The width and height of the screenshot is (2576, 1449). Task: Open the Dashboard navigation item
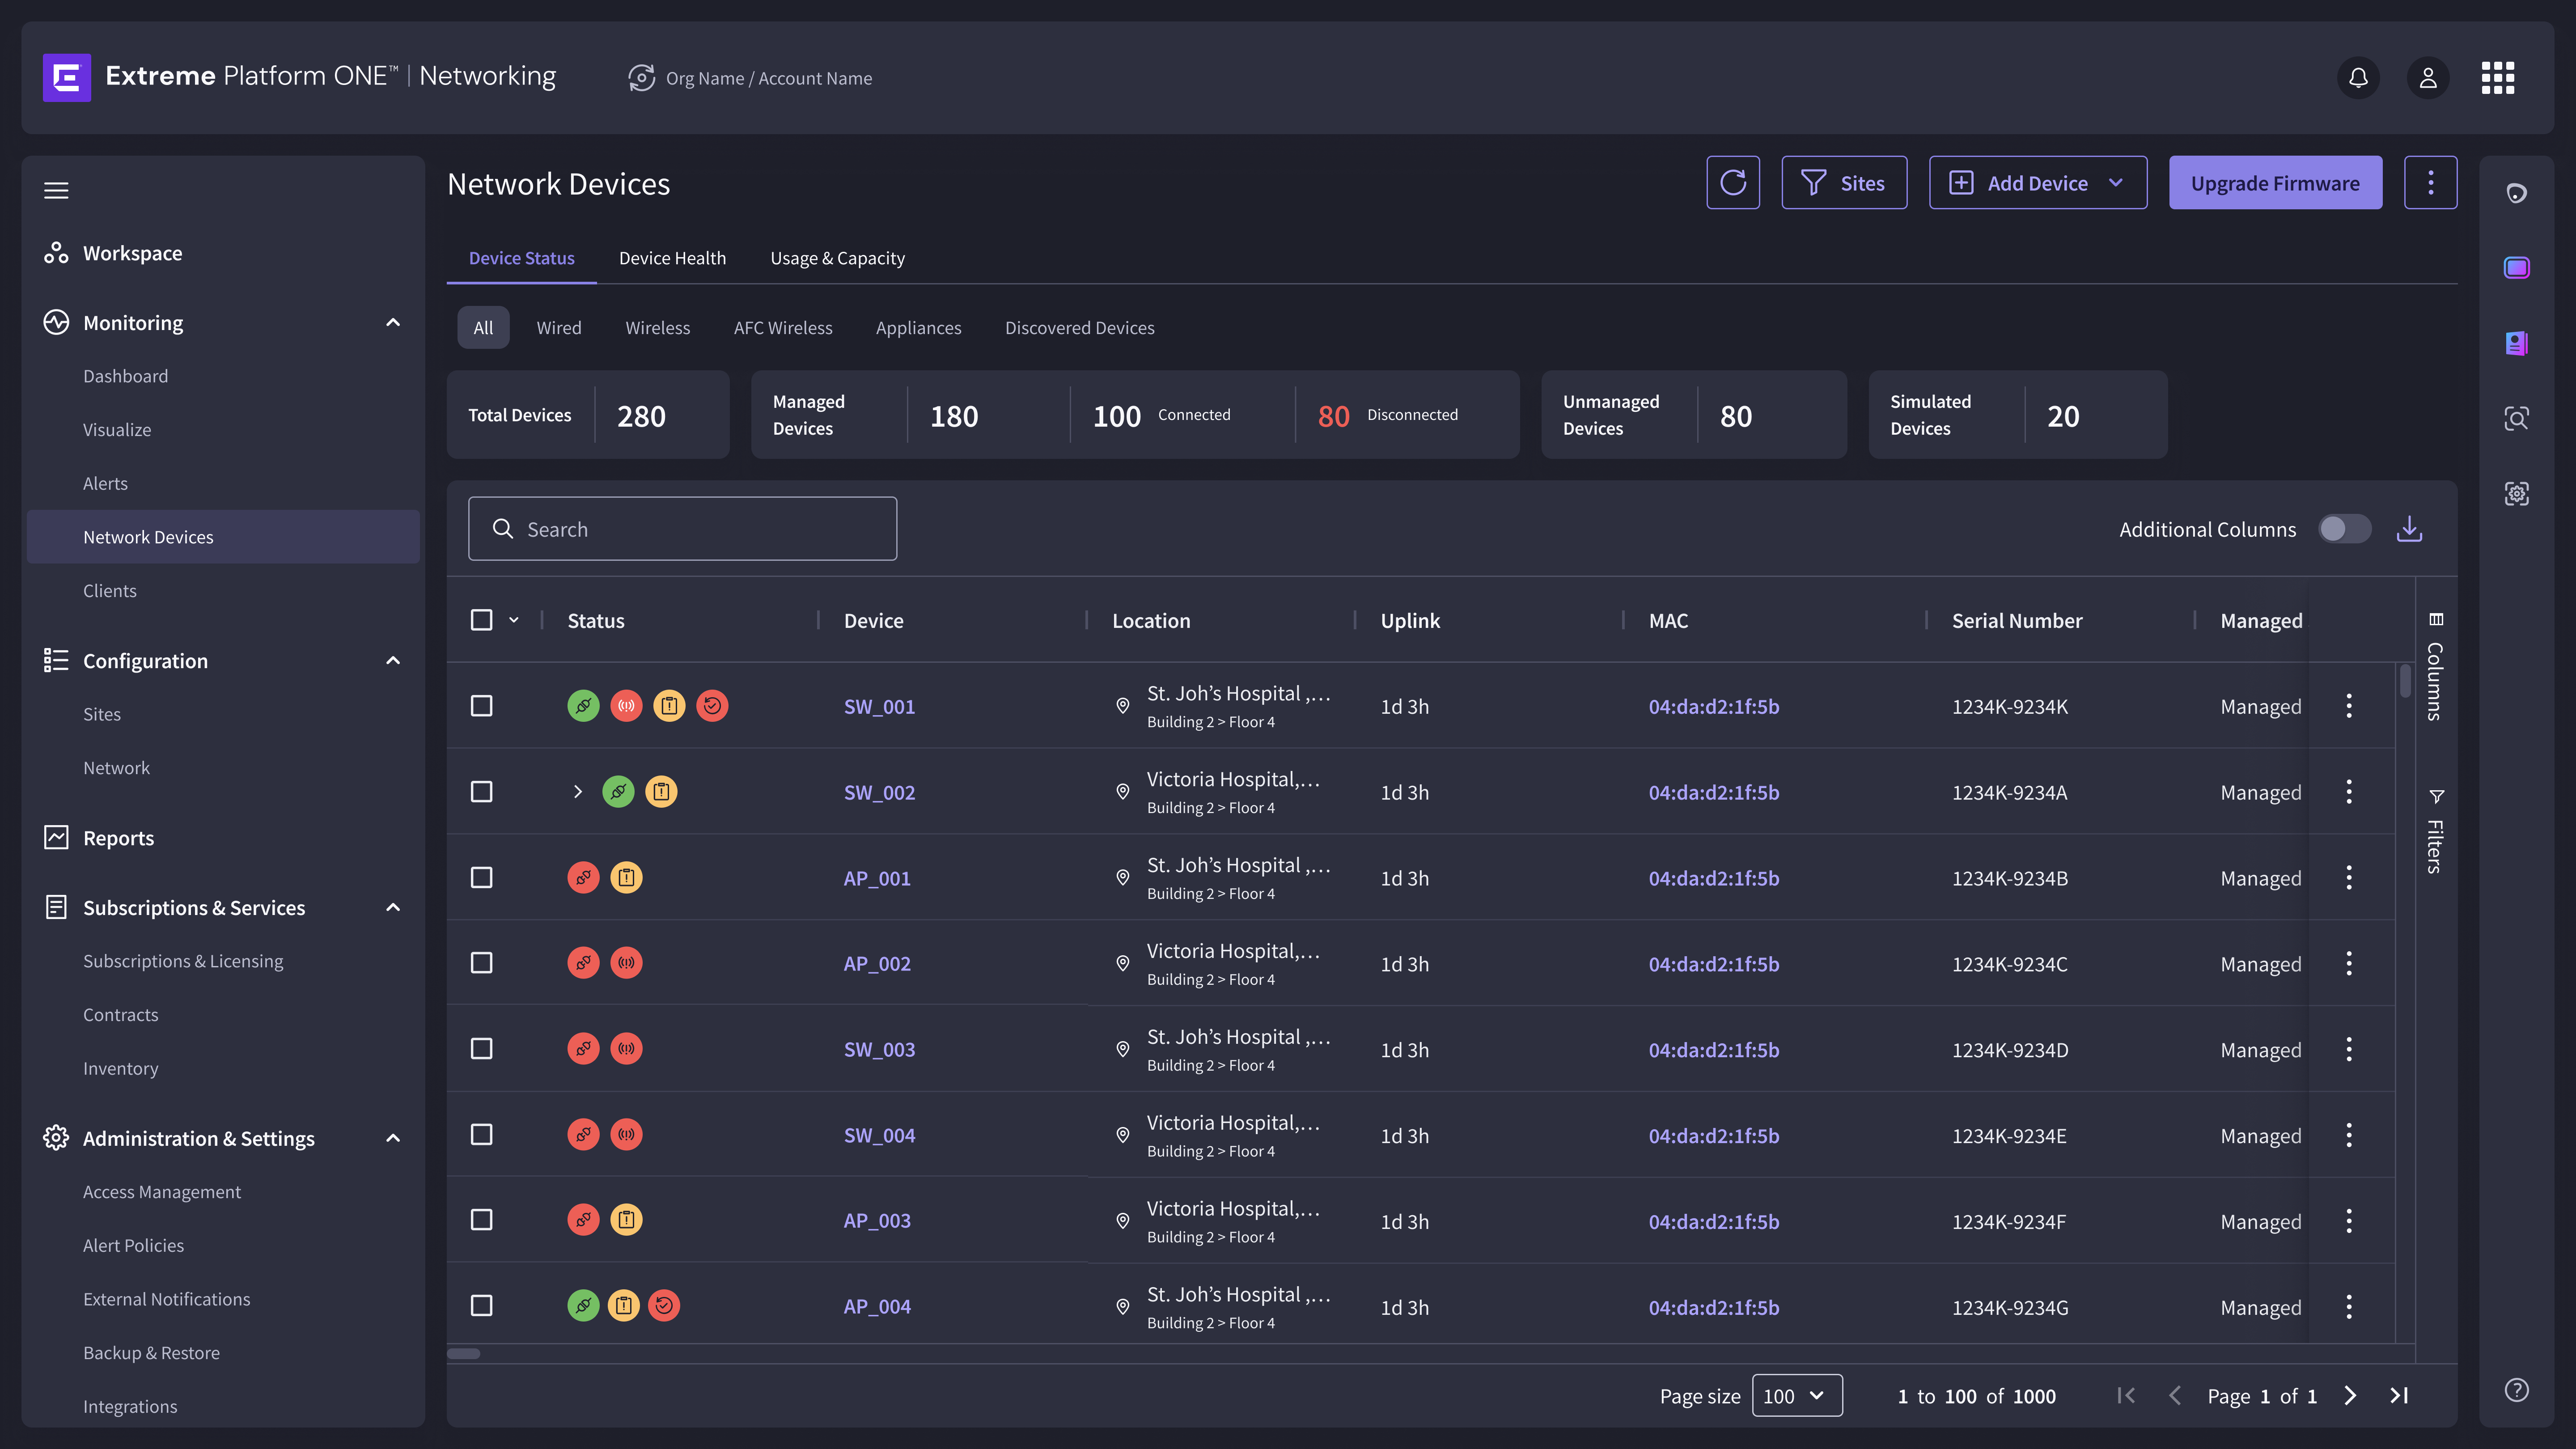click(125, 376)
